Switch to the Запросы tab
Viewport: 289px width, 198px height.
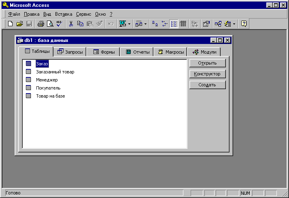70,52
